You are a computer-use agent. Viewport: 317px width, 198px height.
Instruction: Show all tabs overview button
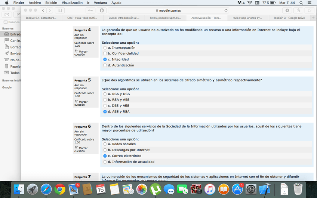click(309, 10)
